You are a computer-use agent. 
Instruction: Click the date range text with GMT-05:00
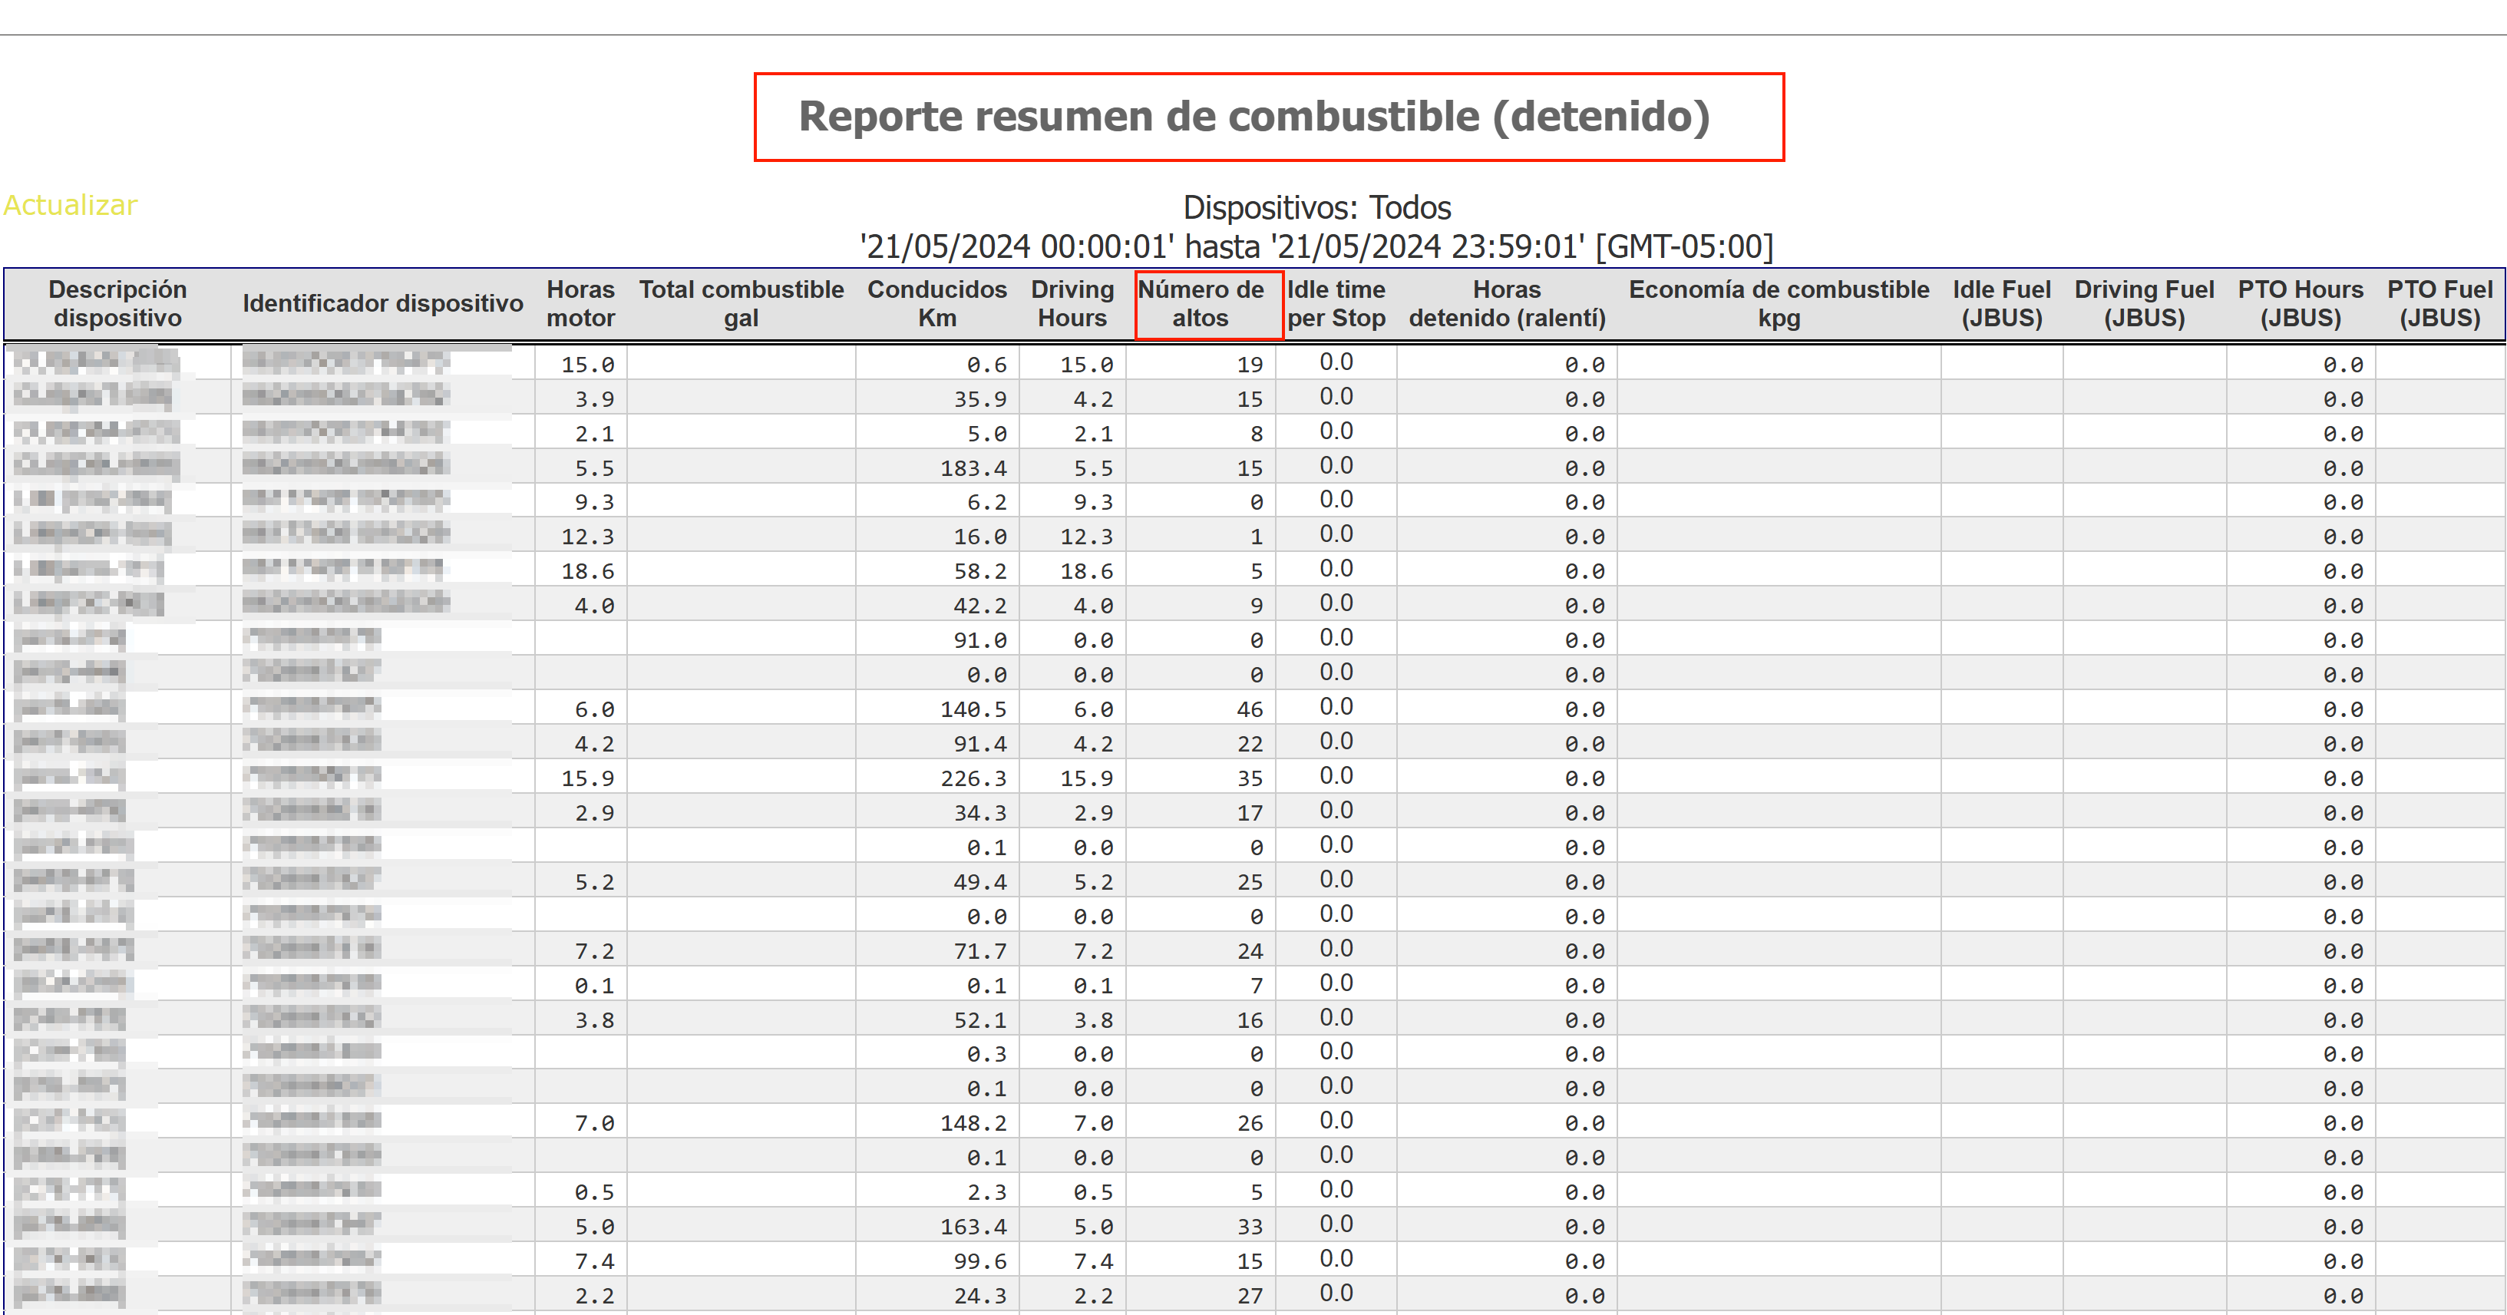[x=1316, y=246]
